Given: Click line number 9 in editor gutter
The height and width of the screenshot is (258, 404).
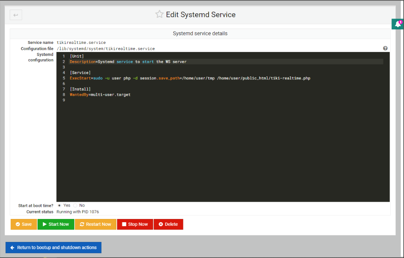Looking at the screenshot, I should tap(64, 100).
